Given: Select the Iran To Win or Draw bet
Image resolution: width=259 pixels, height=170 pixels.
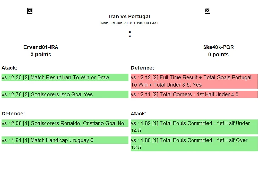Looking at the screenshot, I should coord(65,78).
